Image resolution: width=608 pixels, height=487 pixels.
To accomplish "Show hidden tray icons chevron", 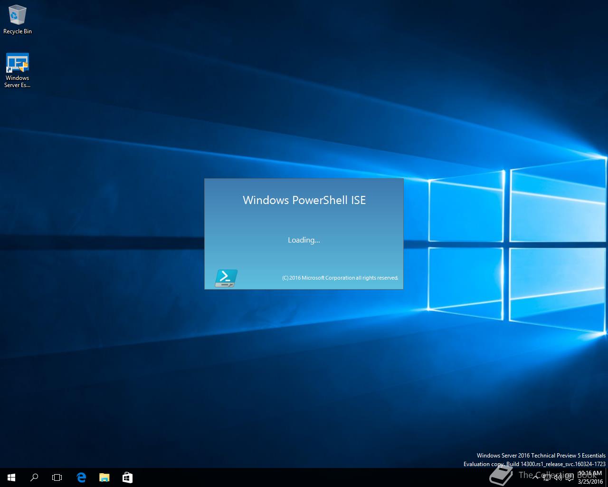I will pos(535,477).
